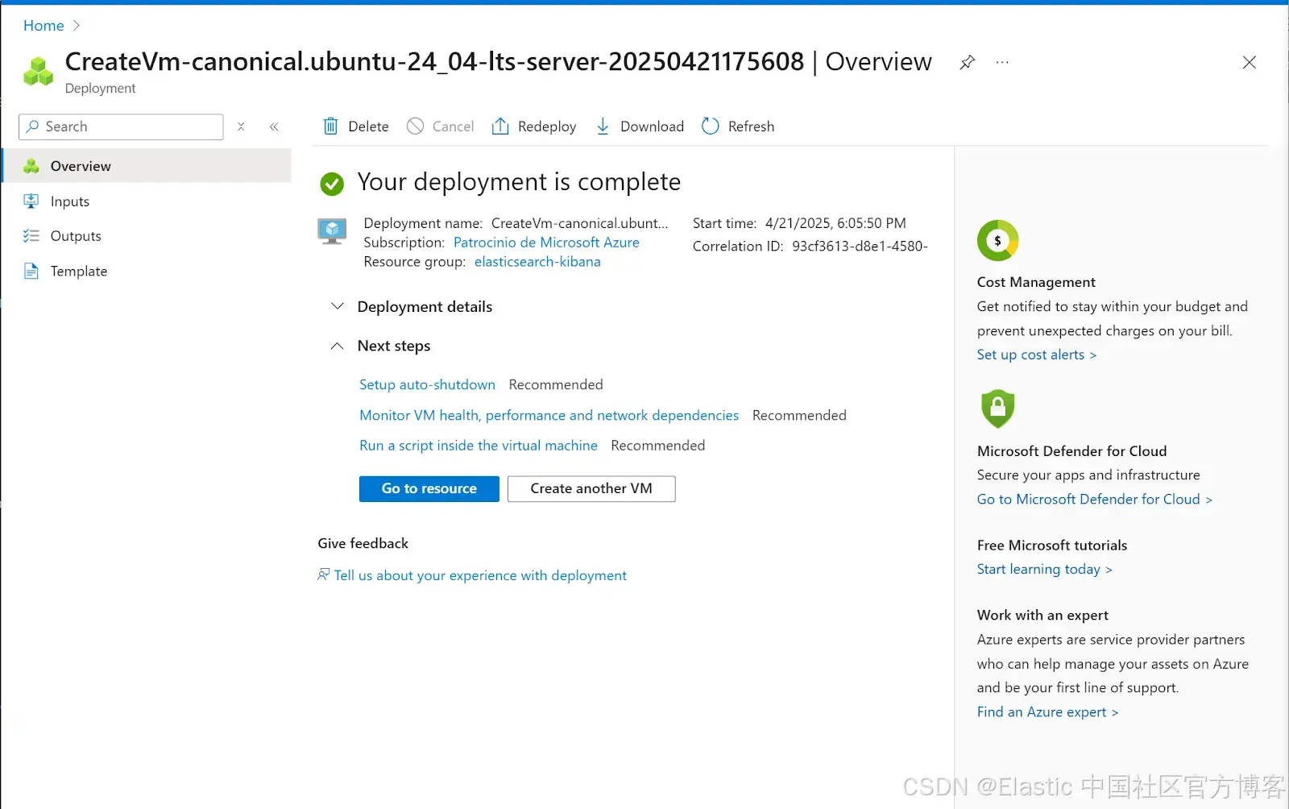1289x809 pixels.
Task: Click the Free Microsoft tutorials heading
Action: [1052, 546]
